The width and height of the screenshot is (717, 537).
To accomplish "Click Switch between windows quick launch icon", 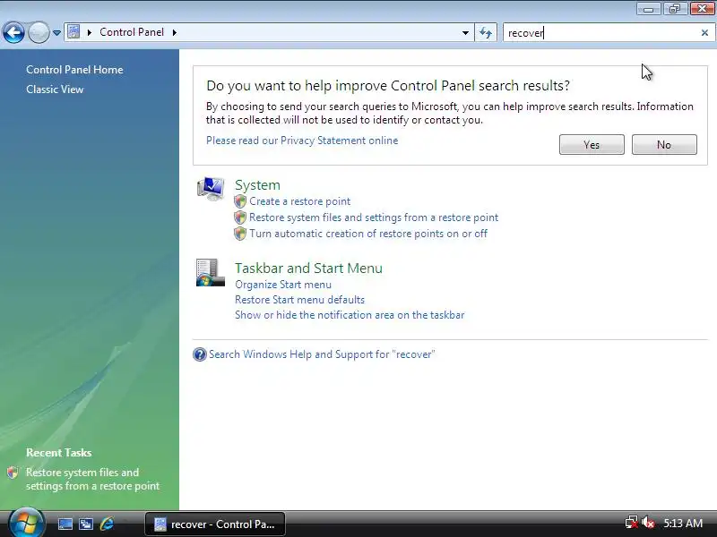I will [85, 524].
